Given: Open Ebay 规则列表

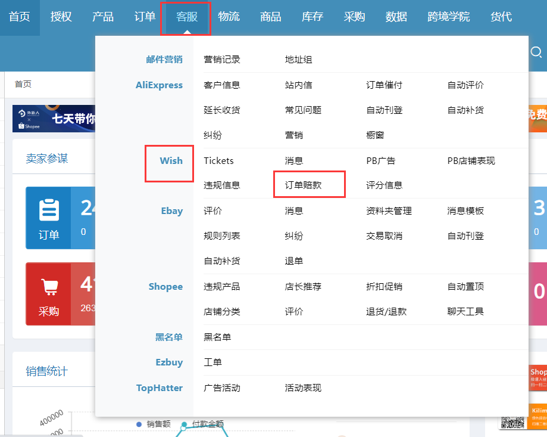Looking at the screenshot, I should [x=222, y=236].
